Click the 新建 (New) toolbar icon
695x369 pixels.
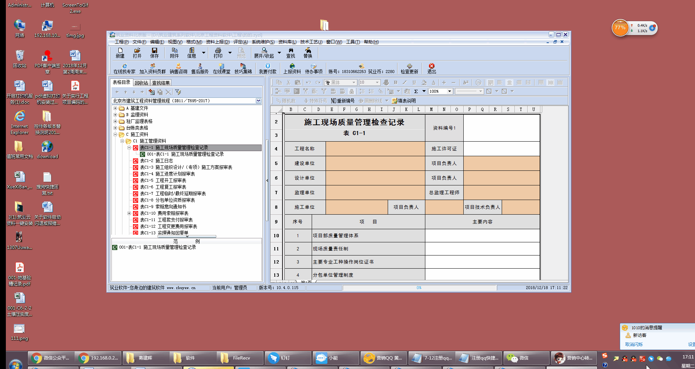click(x=120, y=53)
